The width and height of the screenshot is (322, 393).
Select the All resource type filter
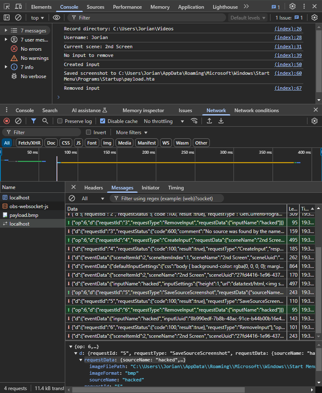7,143
